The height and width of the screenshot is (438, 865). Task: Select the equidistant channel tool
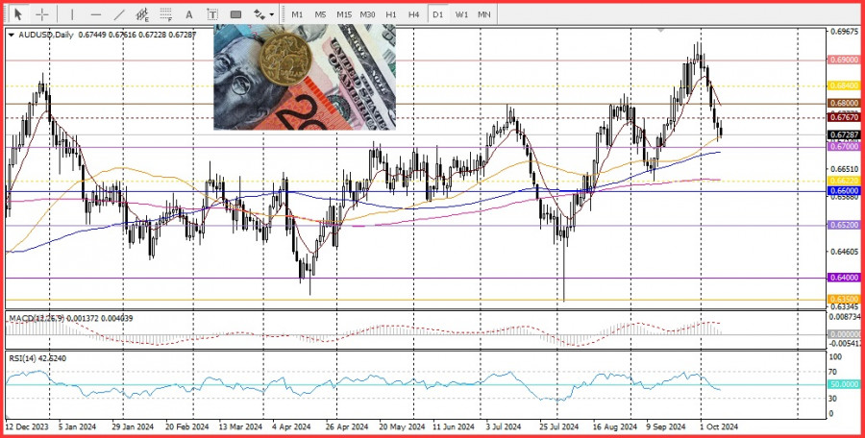[x=142, y=14]
